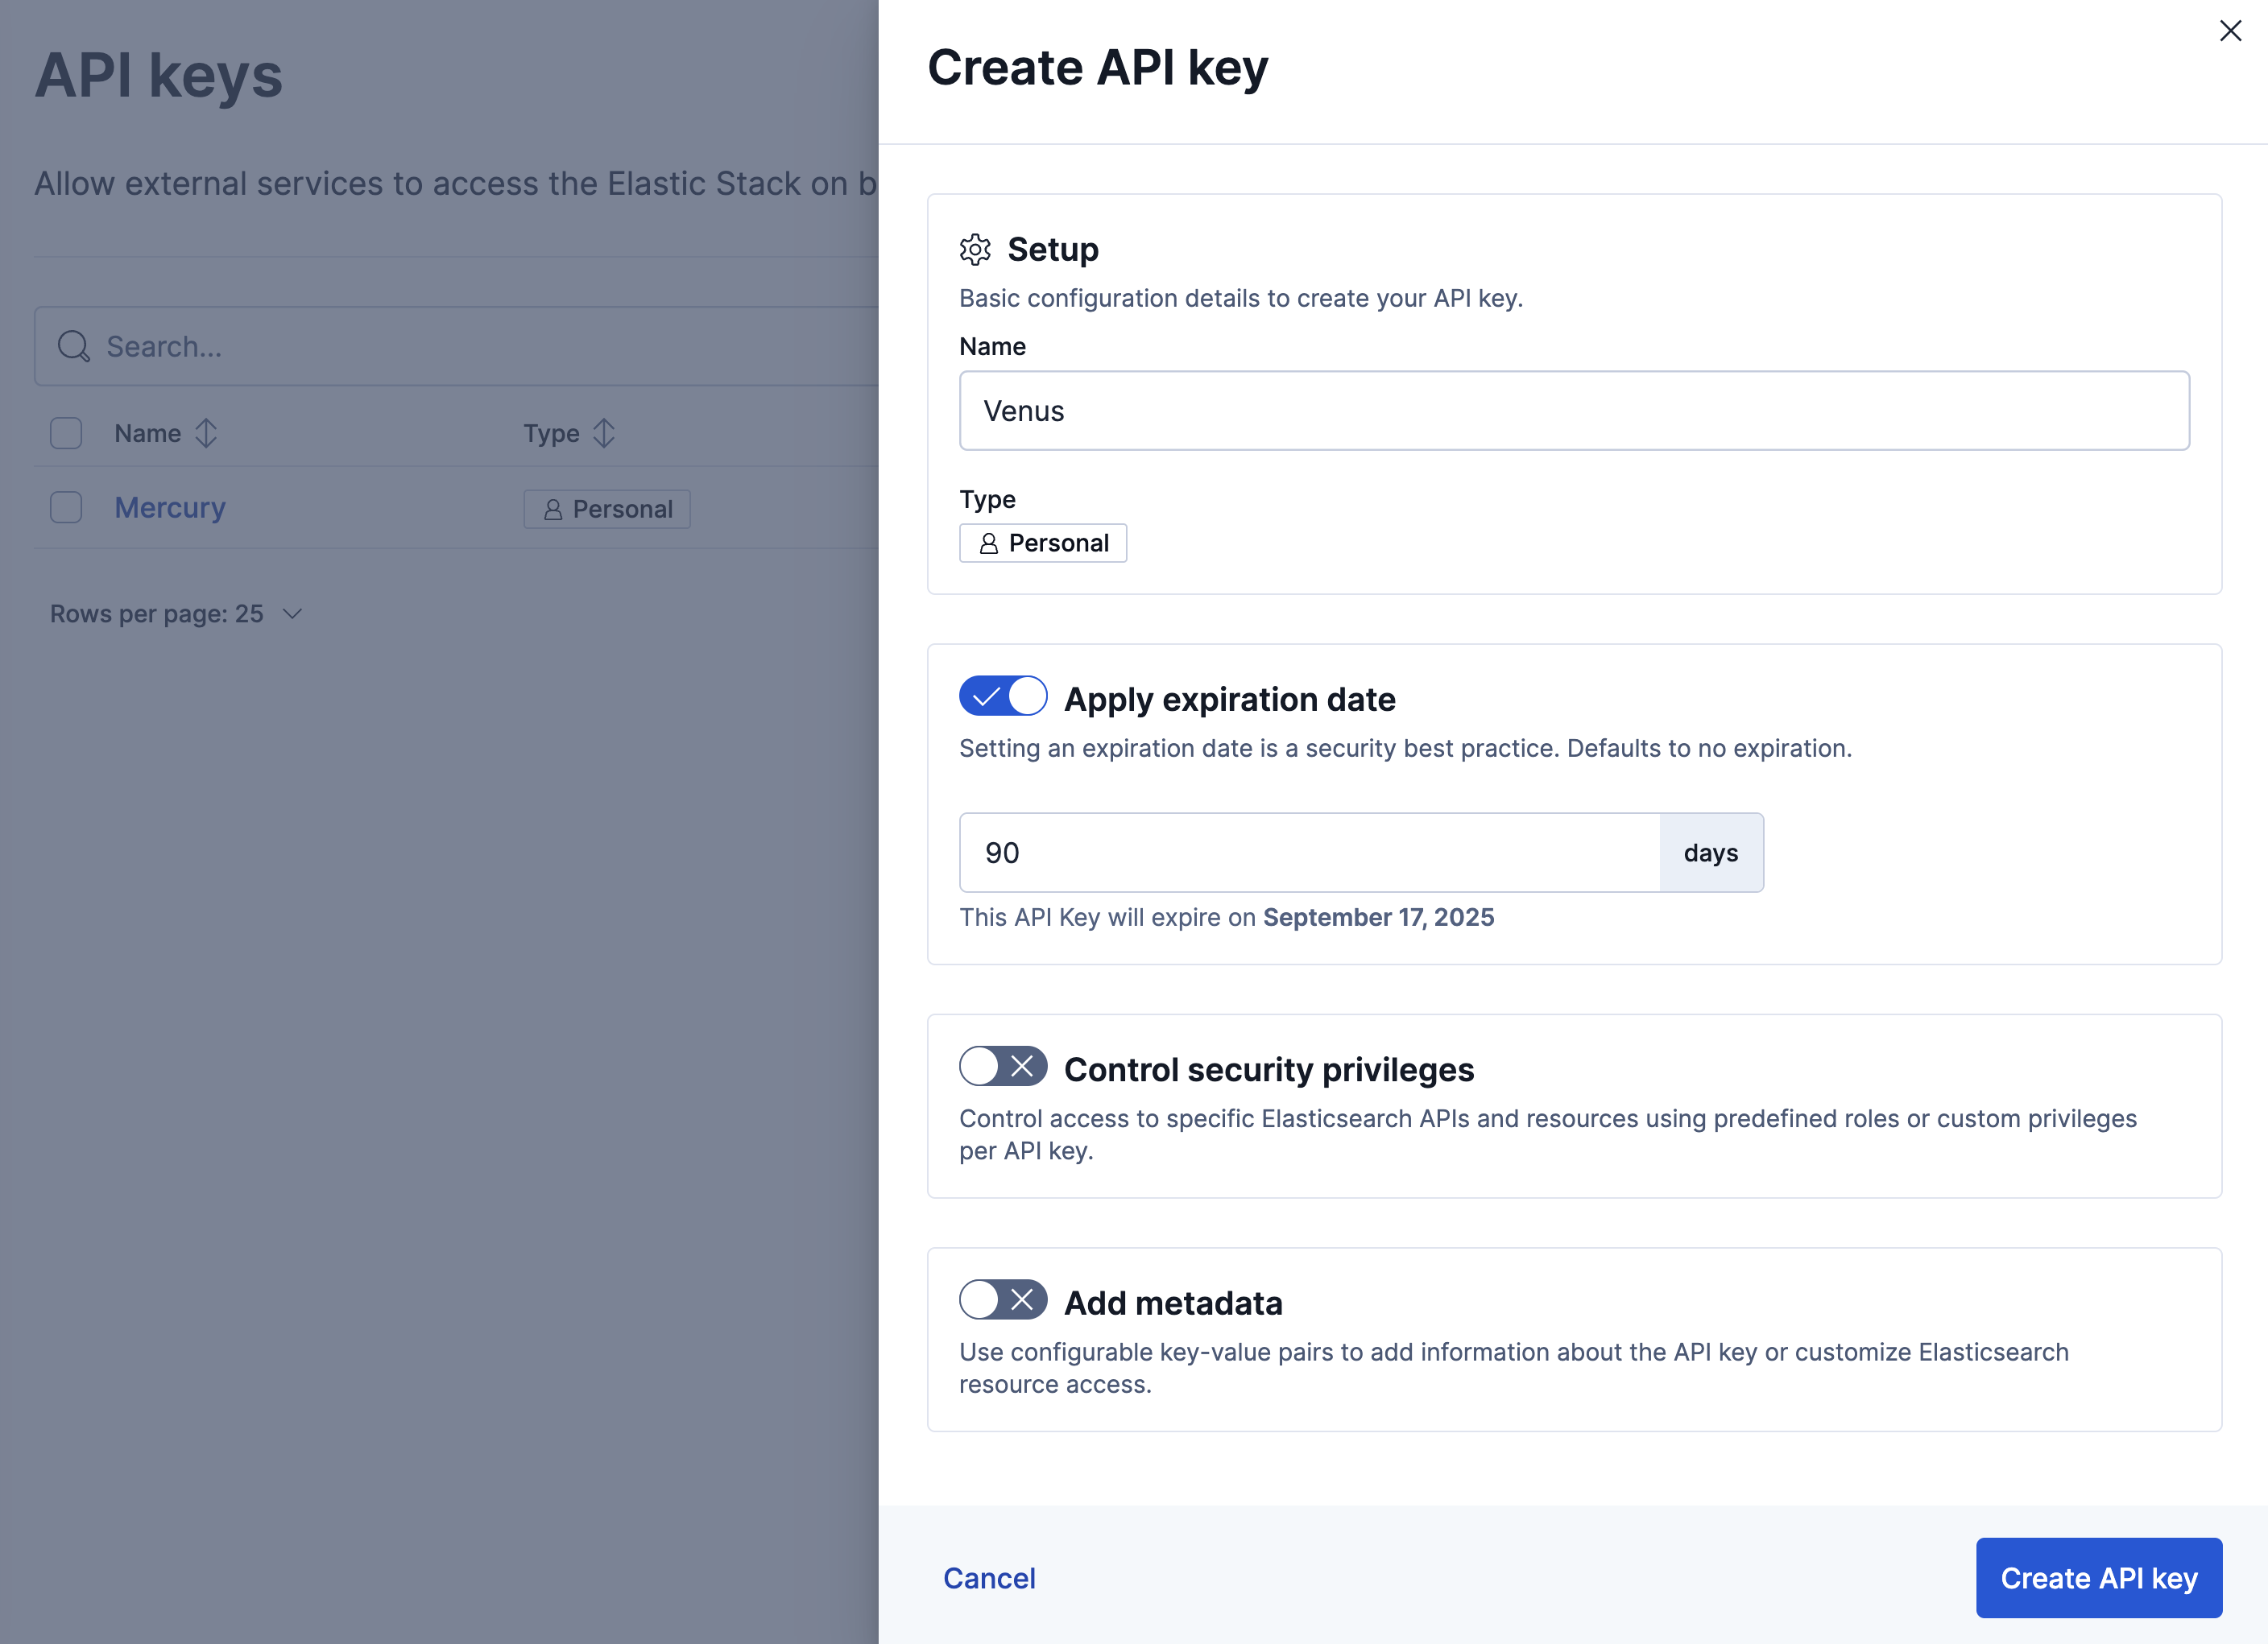The image size is (2268, 1644).
Task: Close the Create API key flyout
Action: [2230, 31]
